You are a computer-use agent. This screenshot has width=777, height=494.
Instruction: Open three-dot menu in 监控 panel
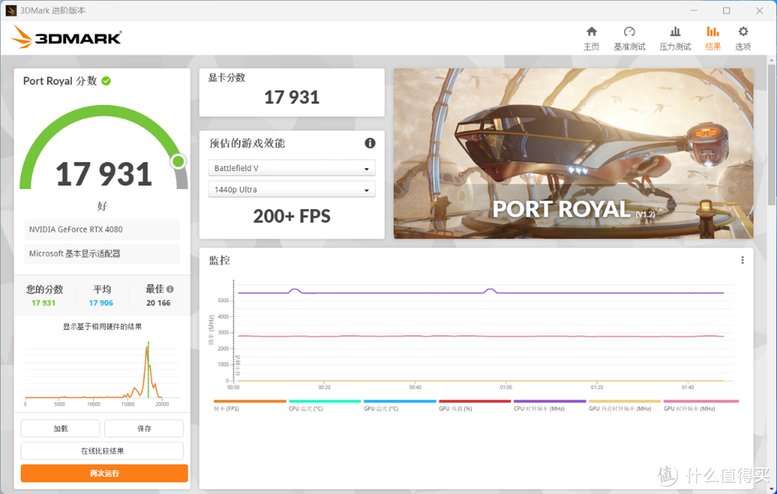742,260
